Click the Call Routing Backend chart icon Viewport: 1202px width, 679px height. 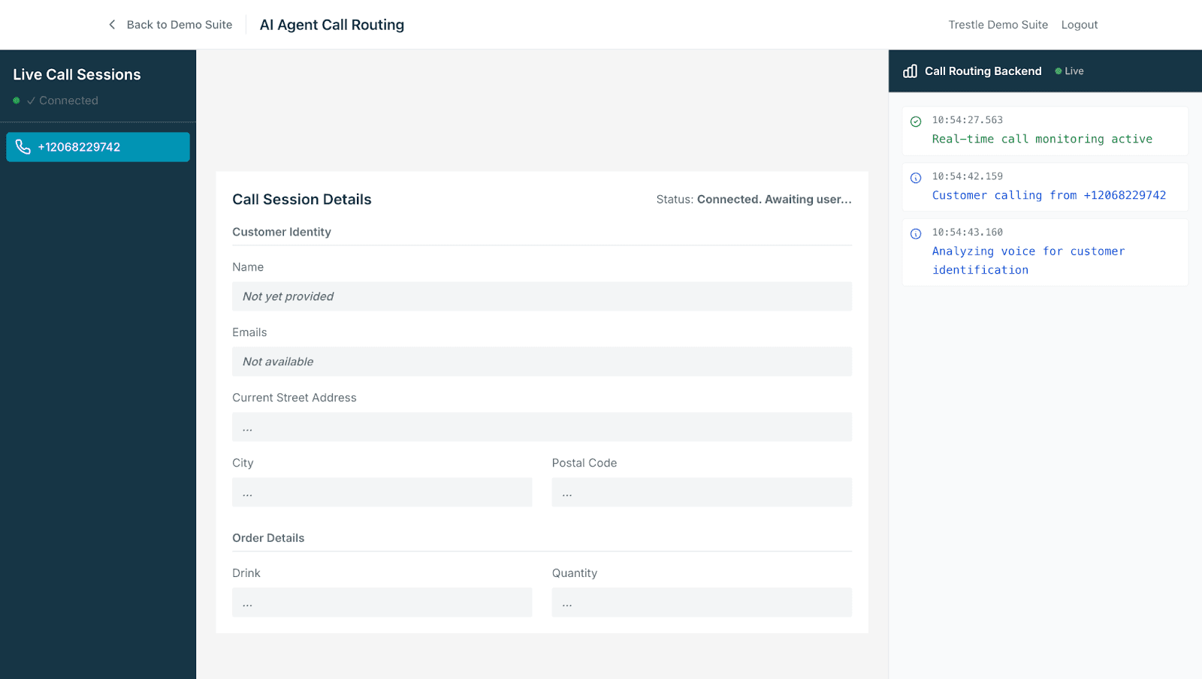tap(910, 71)
